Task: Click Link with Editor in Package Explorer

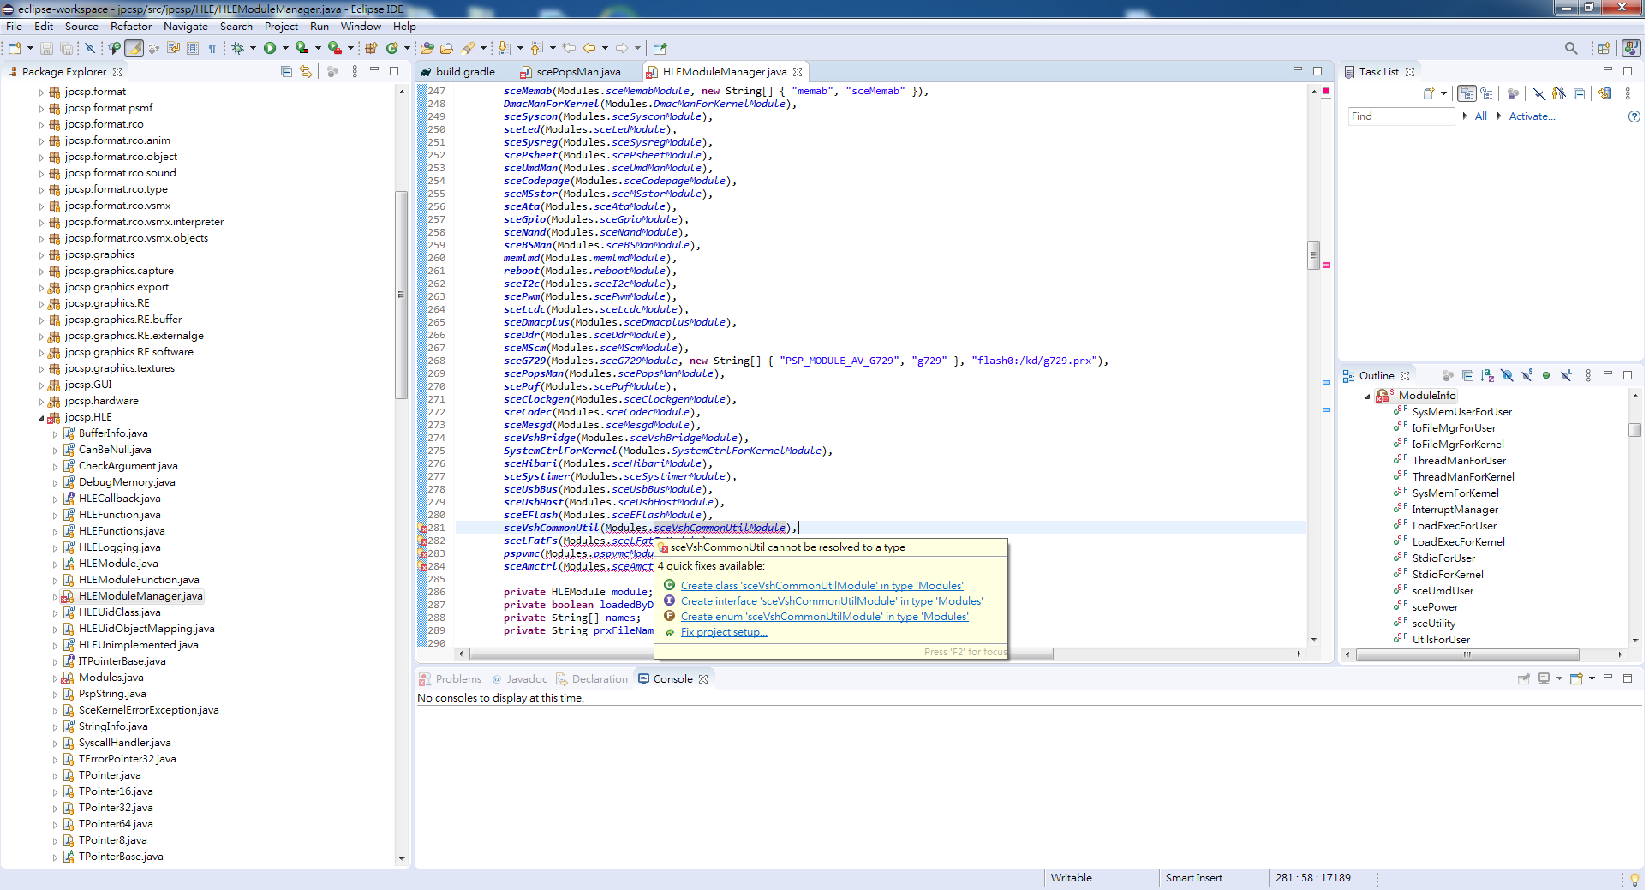Action: pyautogui.click(x=306, y=72)
